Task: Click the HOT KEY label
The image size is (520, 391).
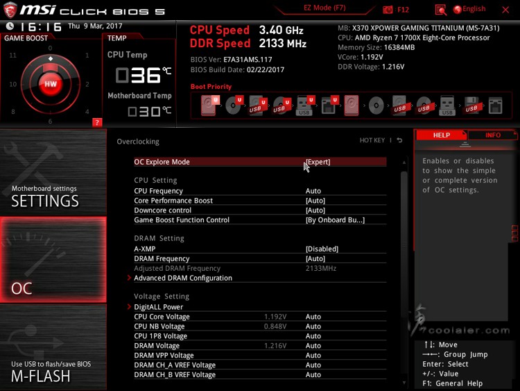Action: point(372,140)
